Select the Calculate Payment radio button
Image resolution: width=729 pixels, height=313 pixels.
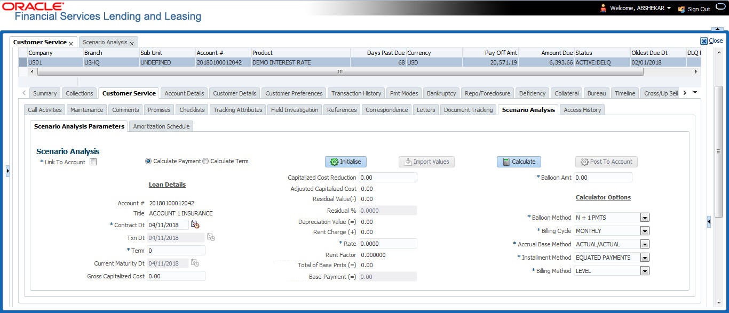[x=148, y=161]
